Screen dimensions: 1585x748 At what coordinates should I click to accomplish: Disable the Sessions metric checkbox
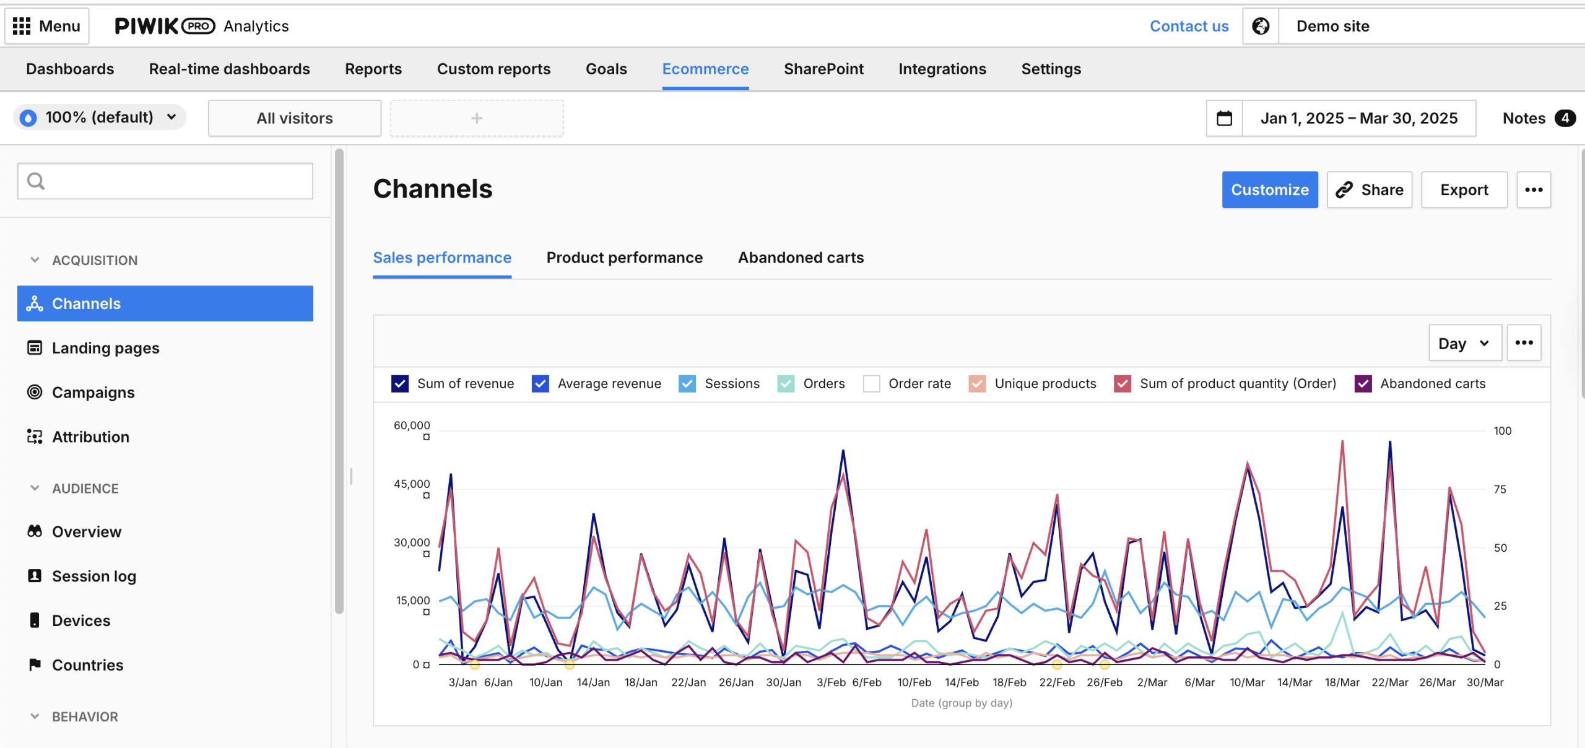click(687, 383)
